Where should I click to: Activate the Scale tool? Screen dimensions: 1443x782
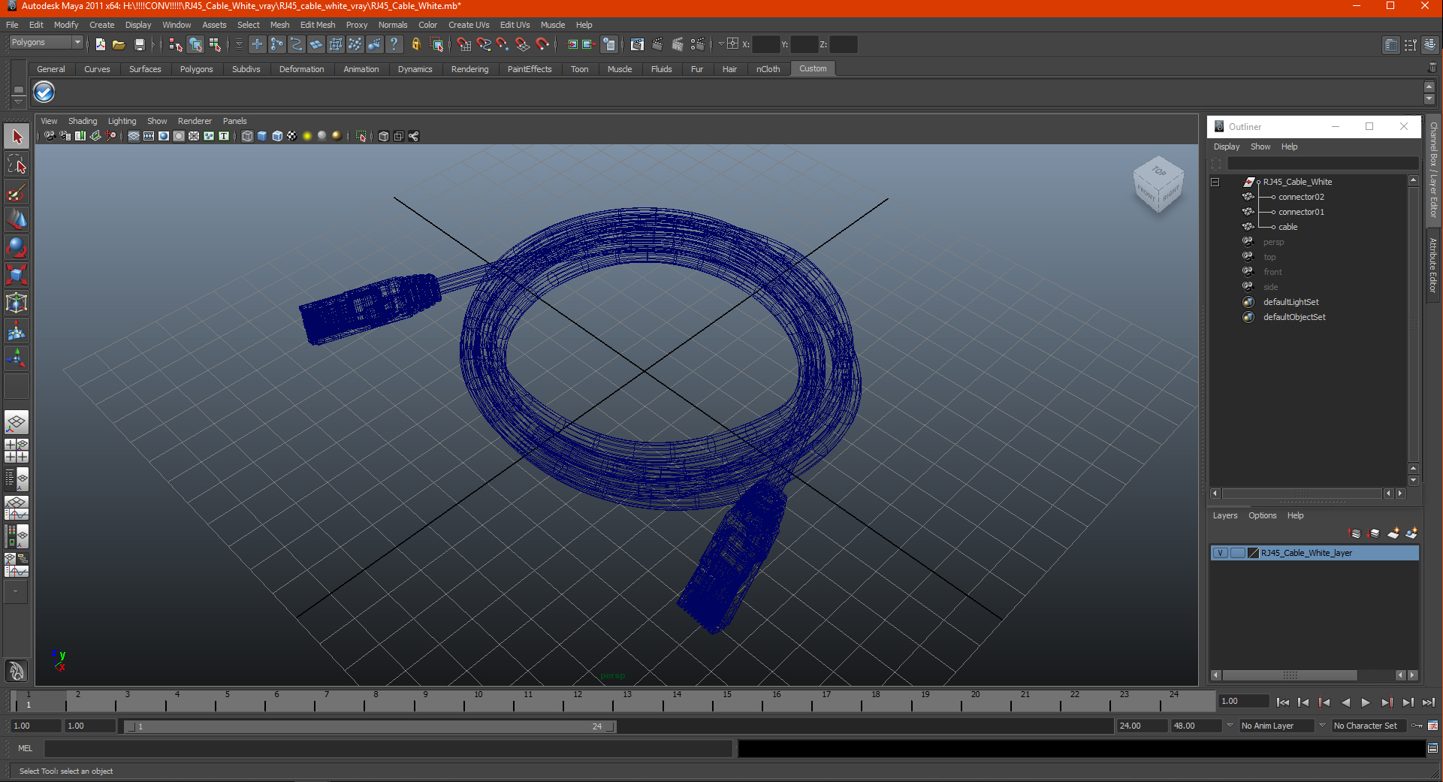pyautogui.click(x=17, y=275)
